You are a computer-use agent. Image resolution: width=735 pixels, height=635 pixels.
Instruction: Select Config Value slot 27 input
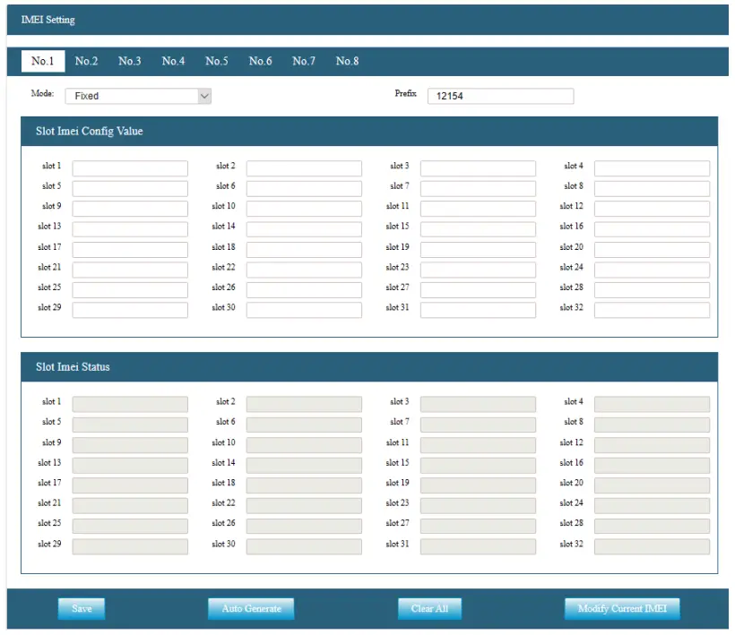(478, 290)
